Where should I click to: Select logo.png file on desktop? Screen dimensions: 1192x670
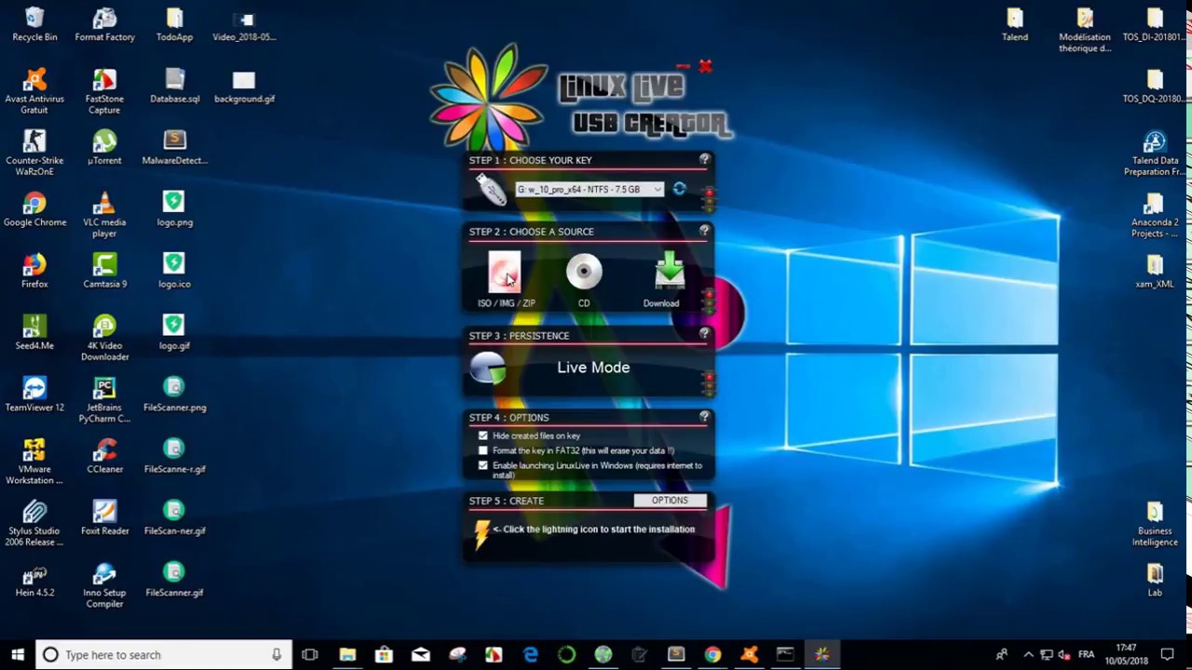(174, 209)
